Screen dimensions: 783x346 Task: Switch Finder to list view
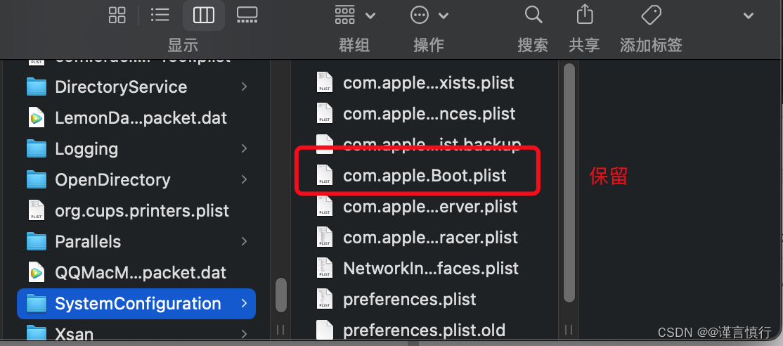point(160,15)
